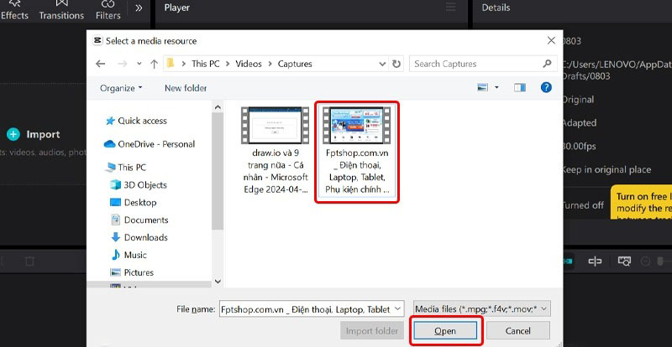
Task: Click the Cancel button
Action: tap(517, 331)
